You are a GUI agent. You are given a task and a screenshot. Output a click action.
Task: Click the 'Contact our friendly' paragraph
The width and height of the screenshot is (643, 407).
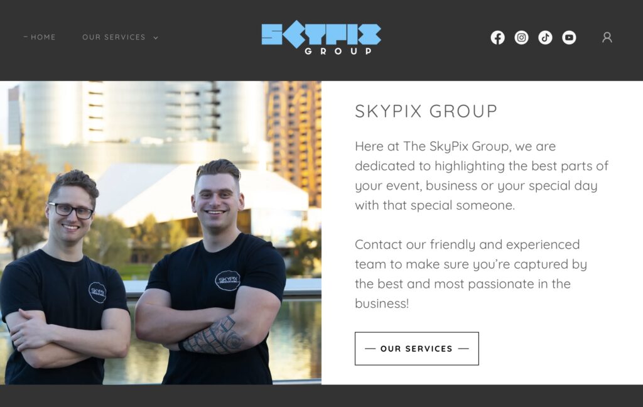471,274
